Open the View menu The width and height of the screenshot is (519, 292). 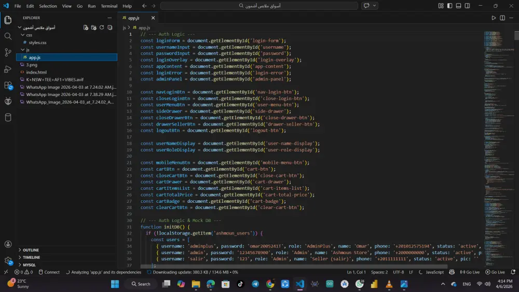(x=67, y=6)
